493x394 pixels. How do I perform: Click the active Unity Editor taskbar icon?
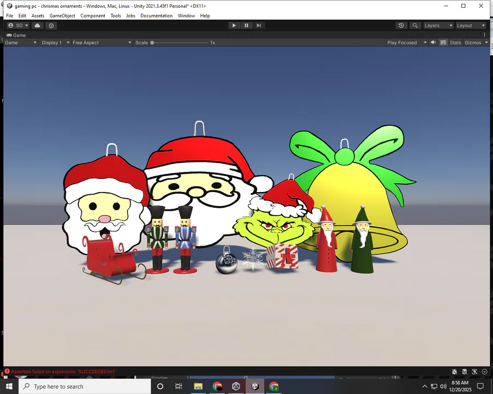point(255,386)
